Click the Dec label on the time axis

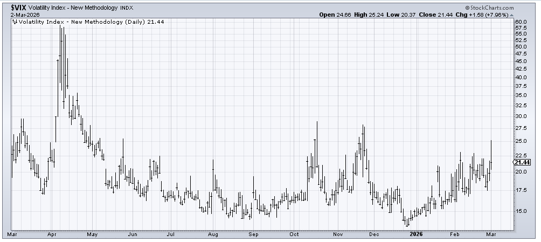click(376, 235)
